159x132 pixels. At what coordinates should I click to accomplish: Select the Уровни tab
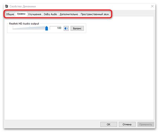21,14
